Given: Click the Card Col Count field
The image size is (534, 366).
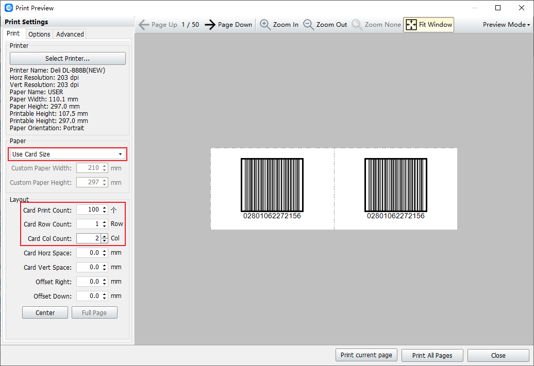Looking at the screenshot, I should [89, 238].
